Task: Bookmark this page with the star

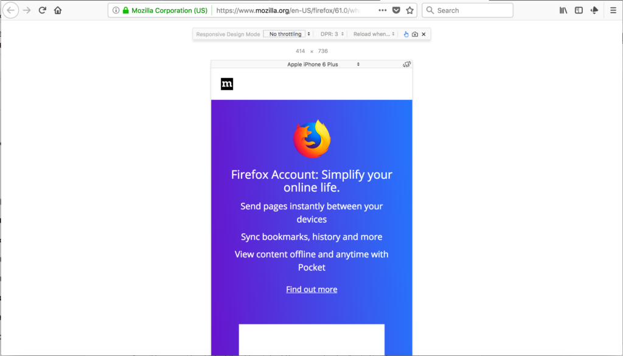Action: tap(409, 10)
